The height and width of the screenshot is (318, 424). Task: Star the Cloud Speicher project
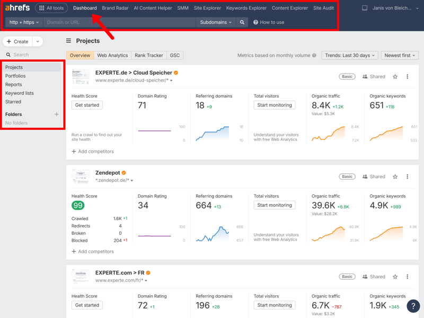(395, 77)
